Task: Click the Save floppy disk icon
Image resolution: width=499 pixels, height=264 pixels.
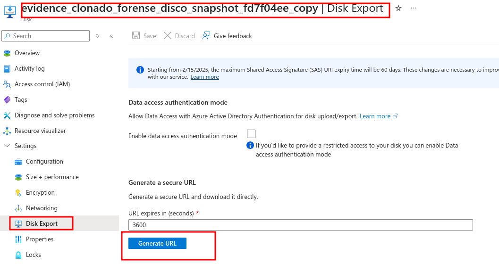Action: pos(136,35)
